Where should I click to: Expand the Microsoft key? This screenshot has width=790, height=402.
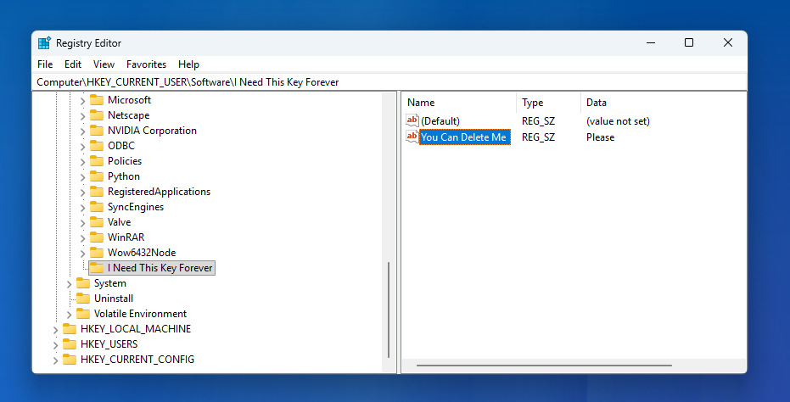pos(82,101)
